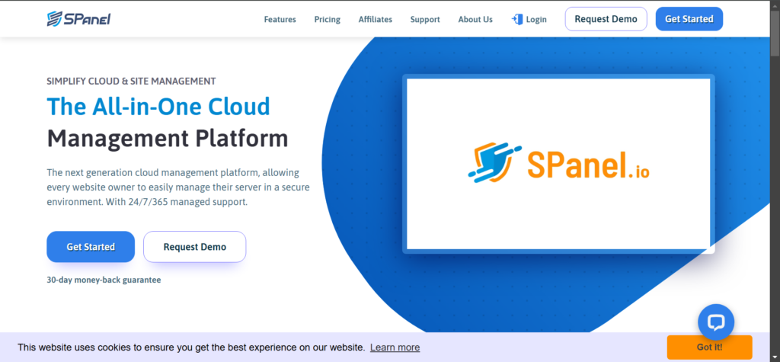Screen dimensions: 780x362
Task: Select Support in the navigation bar
Action: (425, 19)
